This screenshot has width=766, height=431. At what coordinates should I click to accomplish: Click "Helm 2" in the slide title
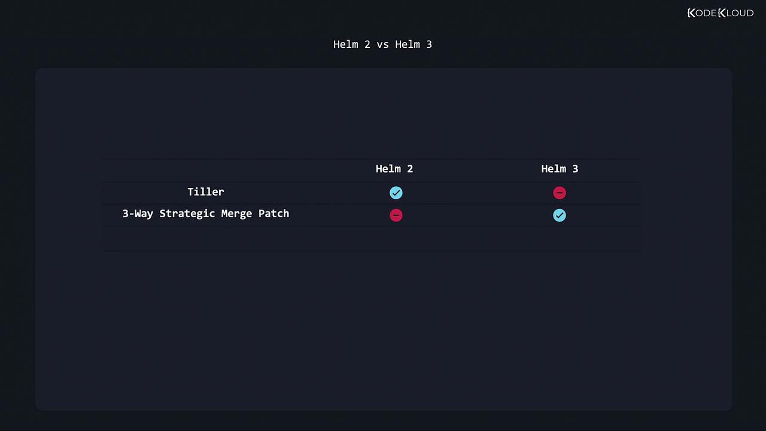click(x=352, y=44)
